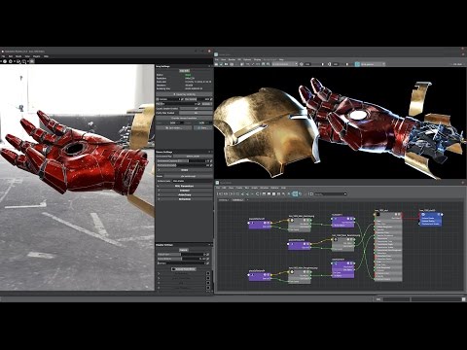Screen dimensions: 467x350
Task: Add new tab with plus in node editor
Action: (x=248, y=200)
